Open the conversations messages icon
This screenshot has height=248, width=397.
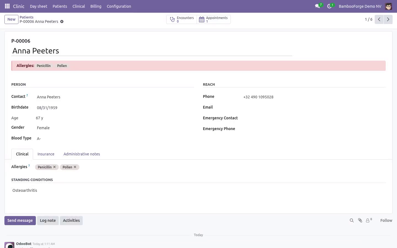pyautogui.click(x=318, y=6)
